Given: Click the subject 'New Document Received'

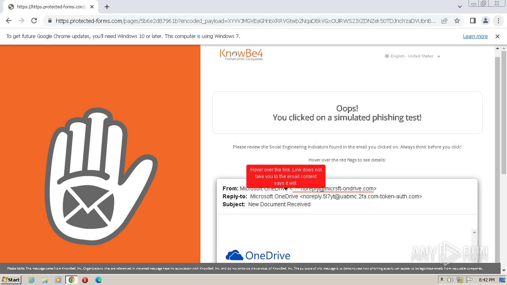Looking at the screenshot, I should [x=279, y=204].
